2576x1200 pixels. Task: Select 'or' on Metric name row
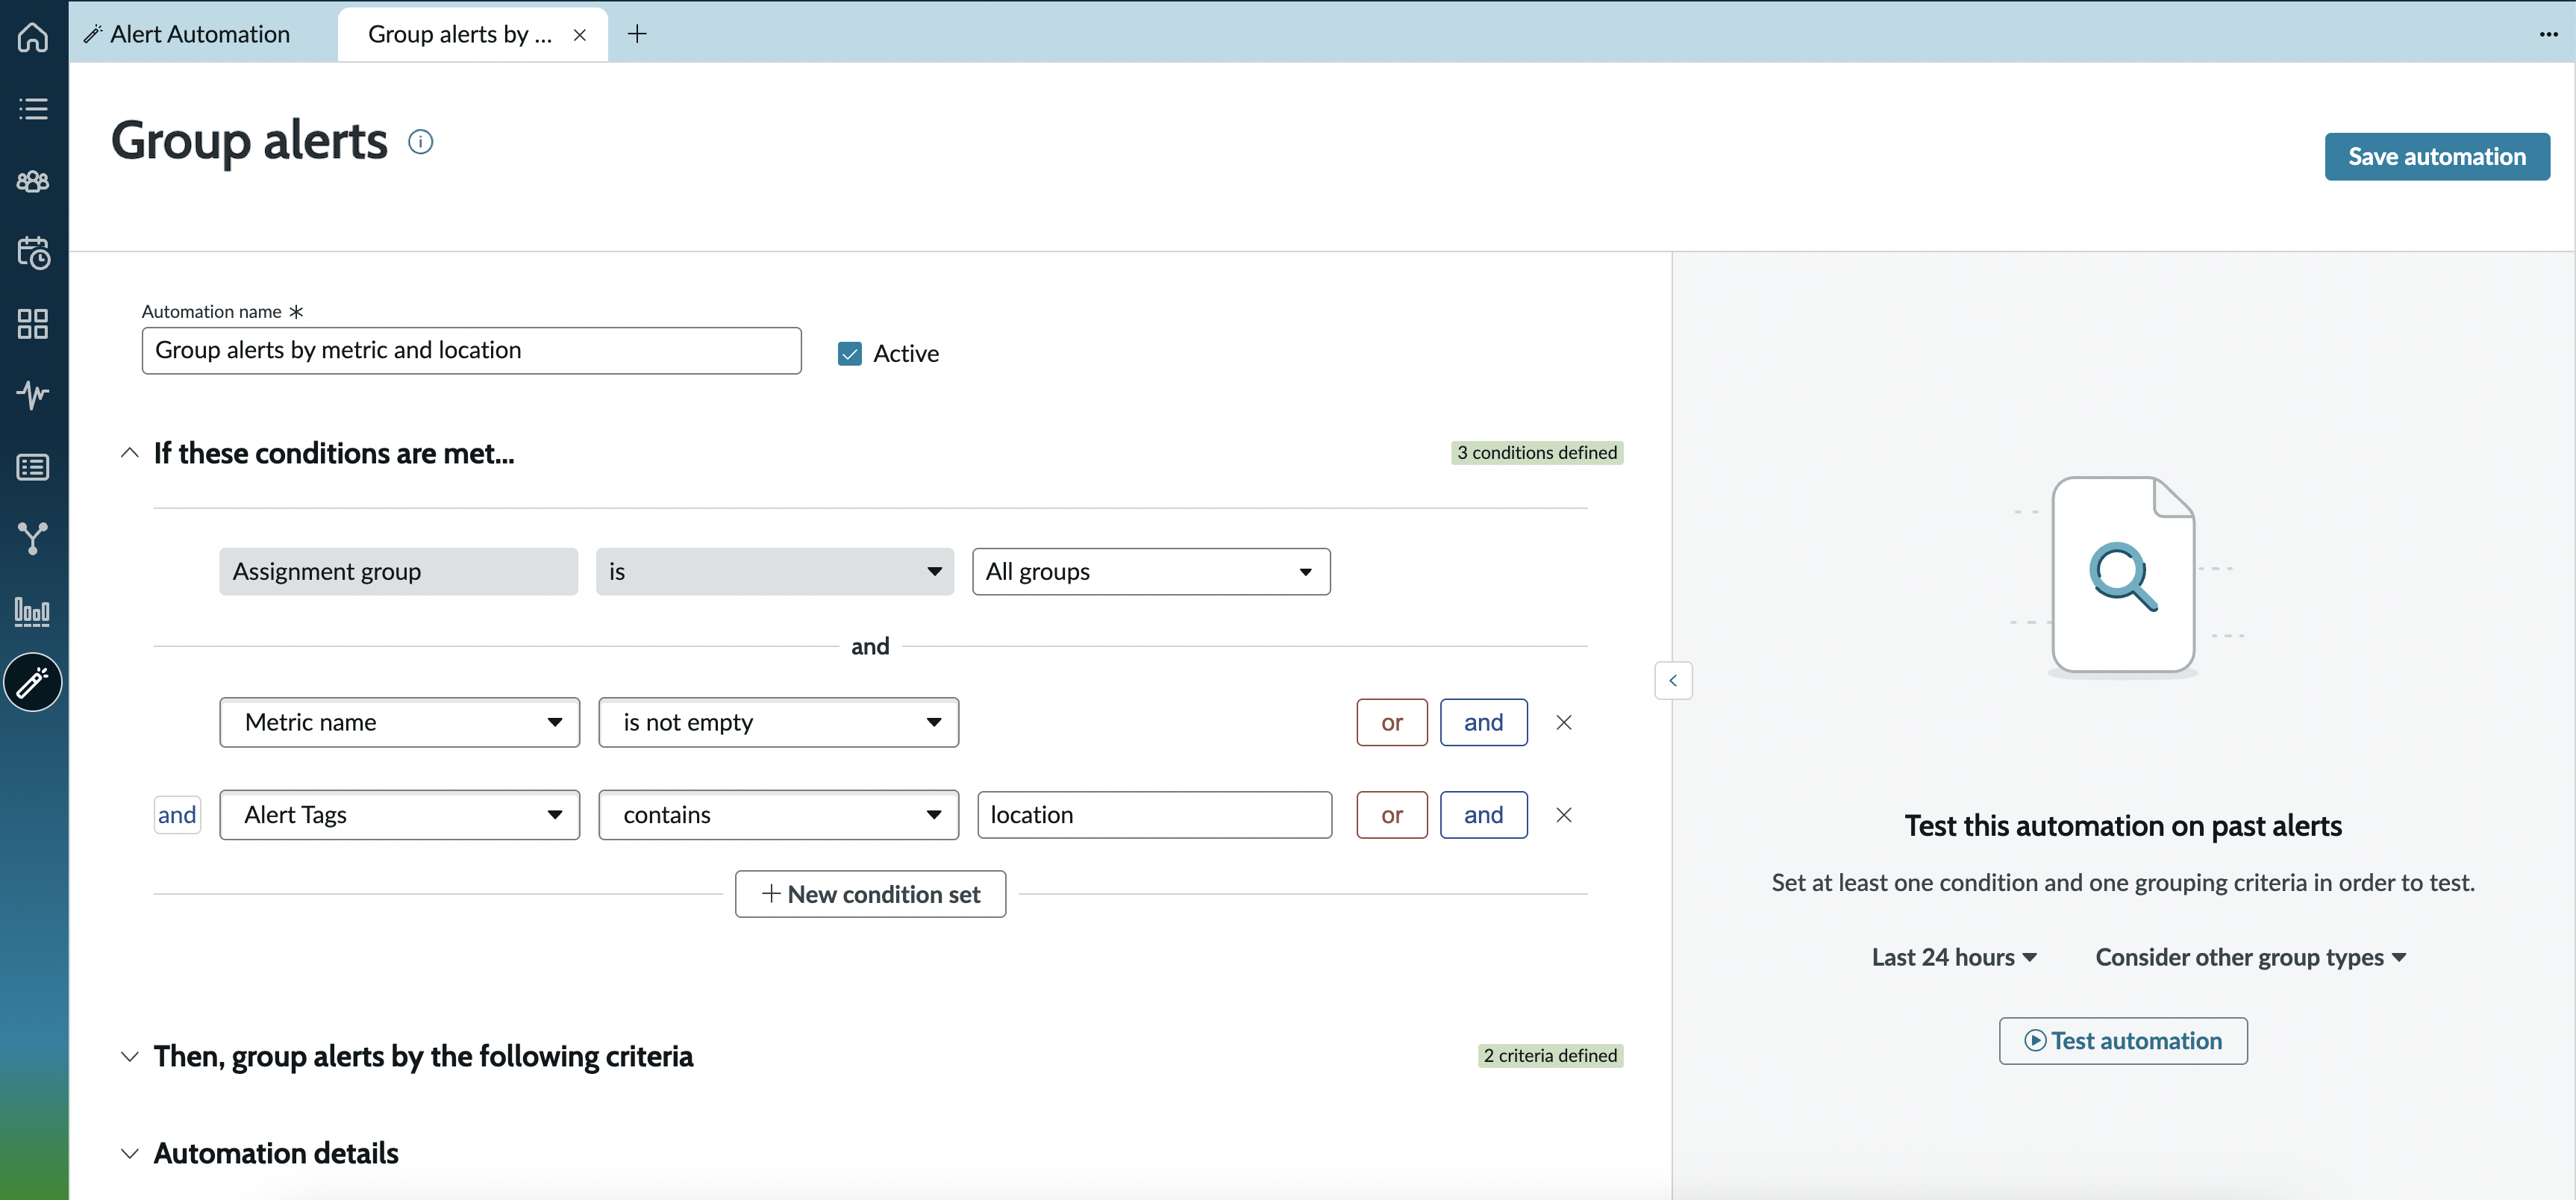[x=1391, y=722]
